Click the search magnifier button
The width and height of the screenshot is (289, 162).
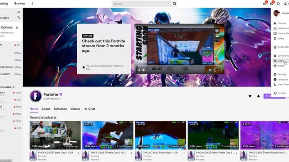[x=174, y=4]
